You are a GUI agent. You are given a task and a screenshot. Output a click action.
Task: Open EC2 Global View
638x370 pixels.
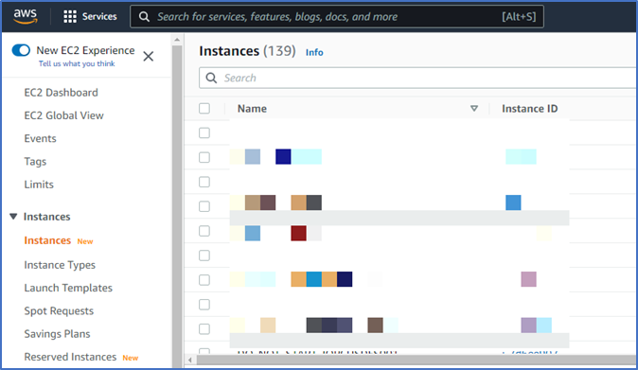pos(63,115)
